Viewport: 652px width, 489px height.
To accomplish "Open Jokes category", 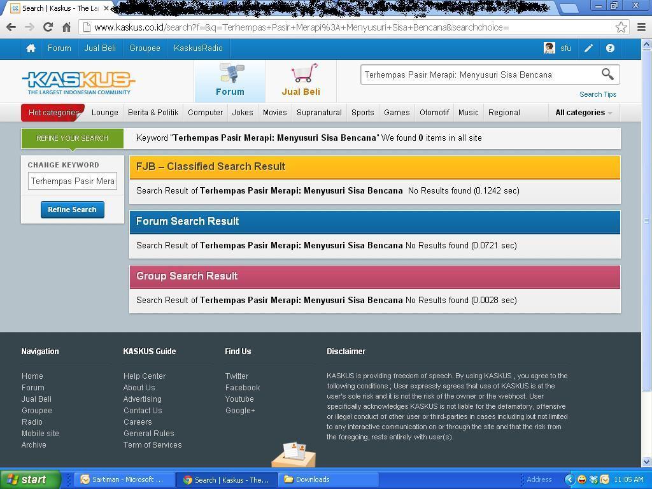I will (x=243, y=113).
